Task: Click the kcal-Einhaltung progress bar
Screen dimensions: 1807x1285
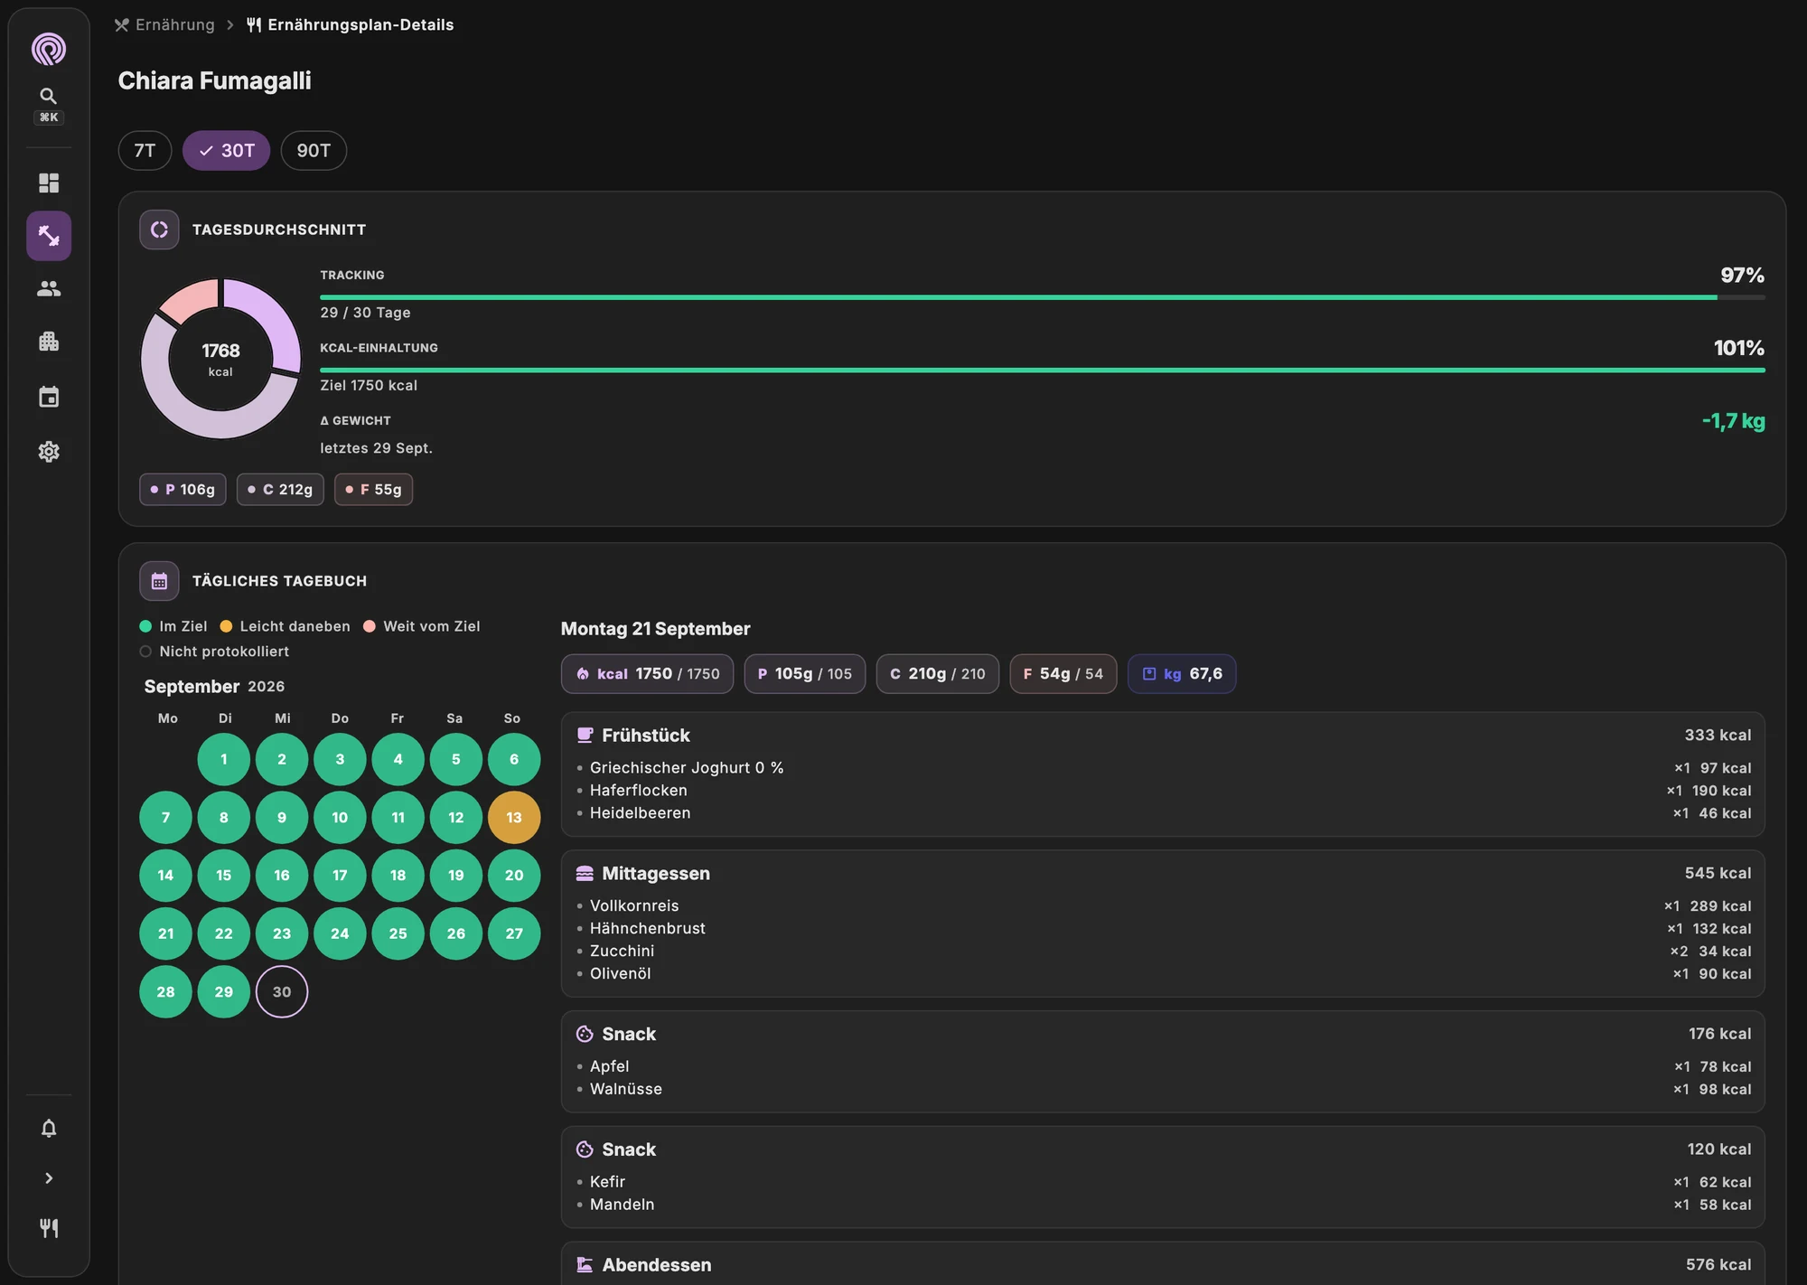Action: [x=1043, y=370]
